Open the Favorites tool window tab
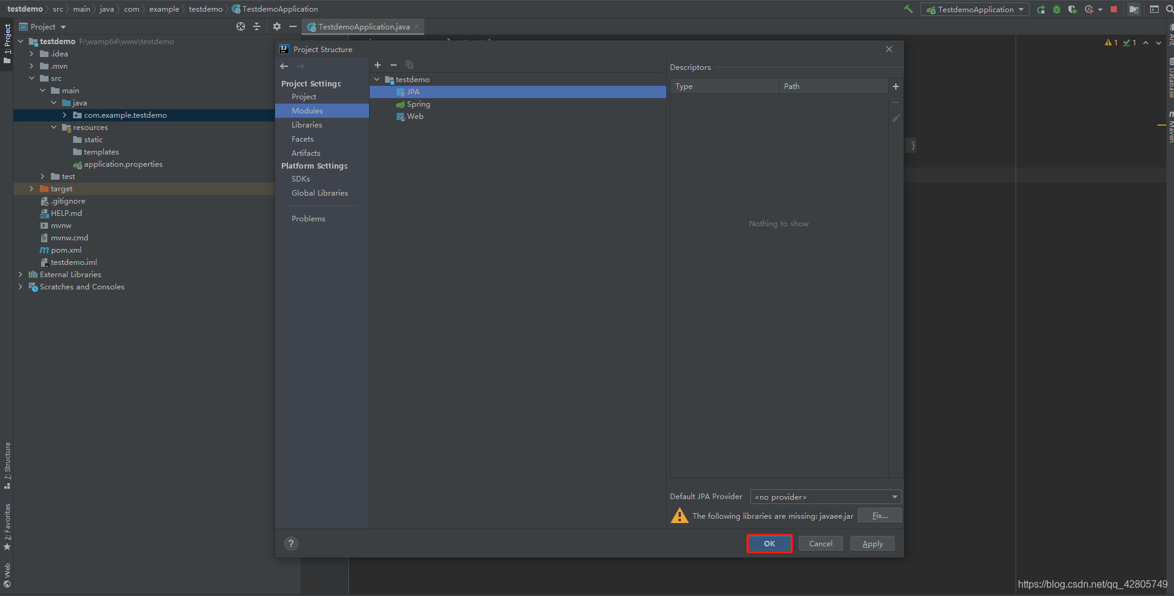 point(7,527)
